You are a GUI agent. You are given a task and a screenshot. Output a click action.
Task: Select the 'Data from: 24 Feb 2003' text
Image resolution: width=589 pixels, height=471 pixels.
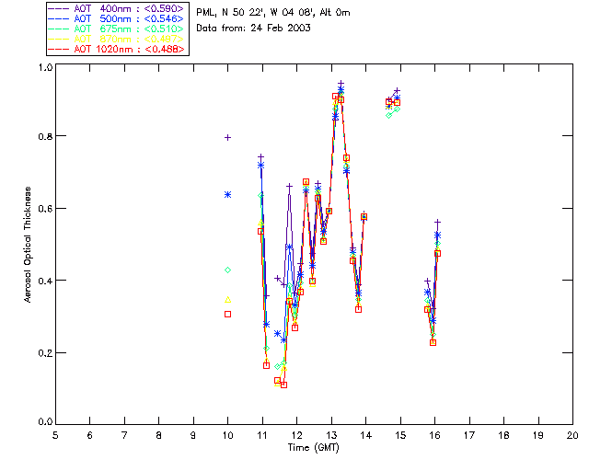(254, 29)
